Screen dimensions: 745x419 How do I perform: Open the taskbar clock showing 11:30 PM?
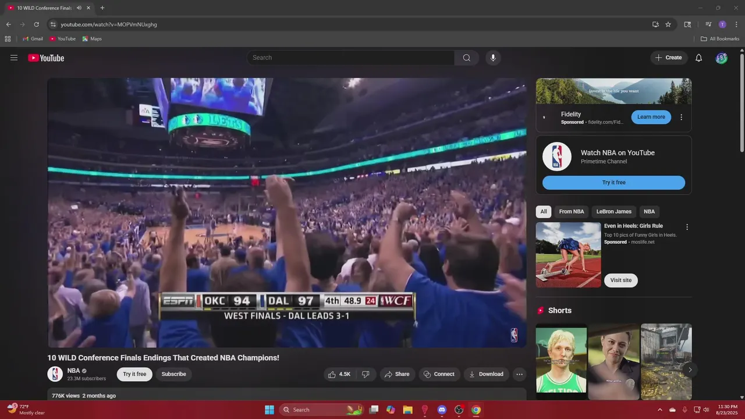click(x=728, y=410)
